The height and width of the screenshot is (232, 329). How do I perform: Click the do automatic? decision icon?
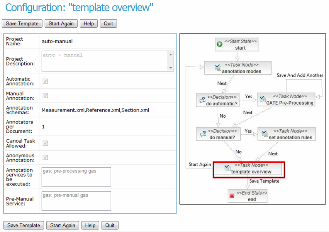tap(202, 100)
